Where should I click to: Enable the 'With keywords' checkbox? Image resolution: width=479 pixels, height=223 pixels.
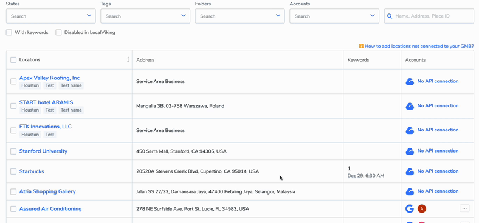9,32
